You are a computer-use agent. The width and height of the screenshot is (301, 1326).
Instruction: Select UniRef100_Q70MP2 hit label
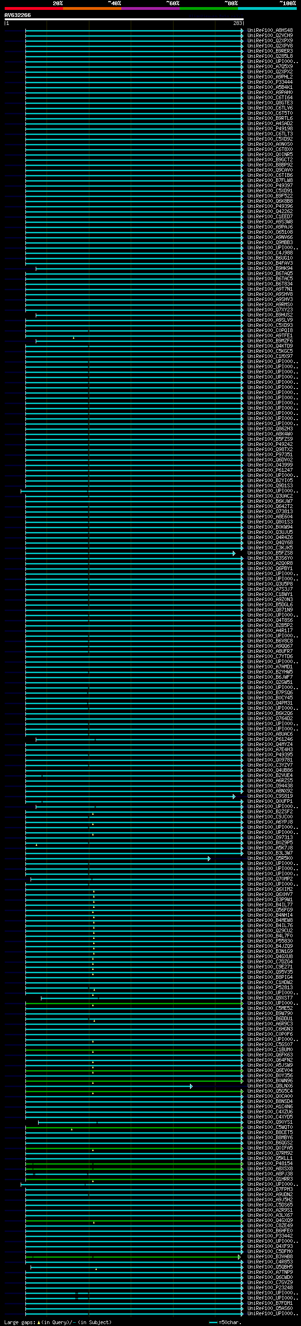pos(270,879)
